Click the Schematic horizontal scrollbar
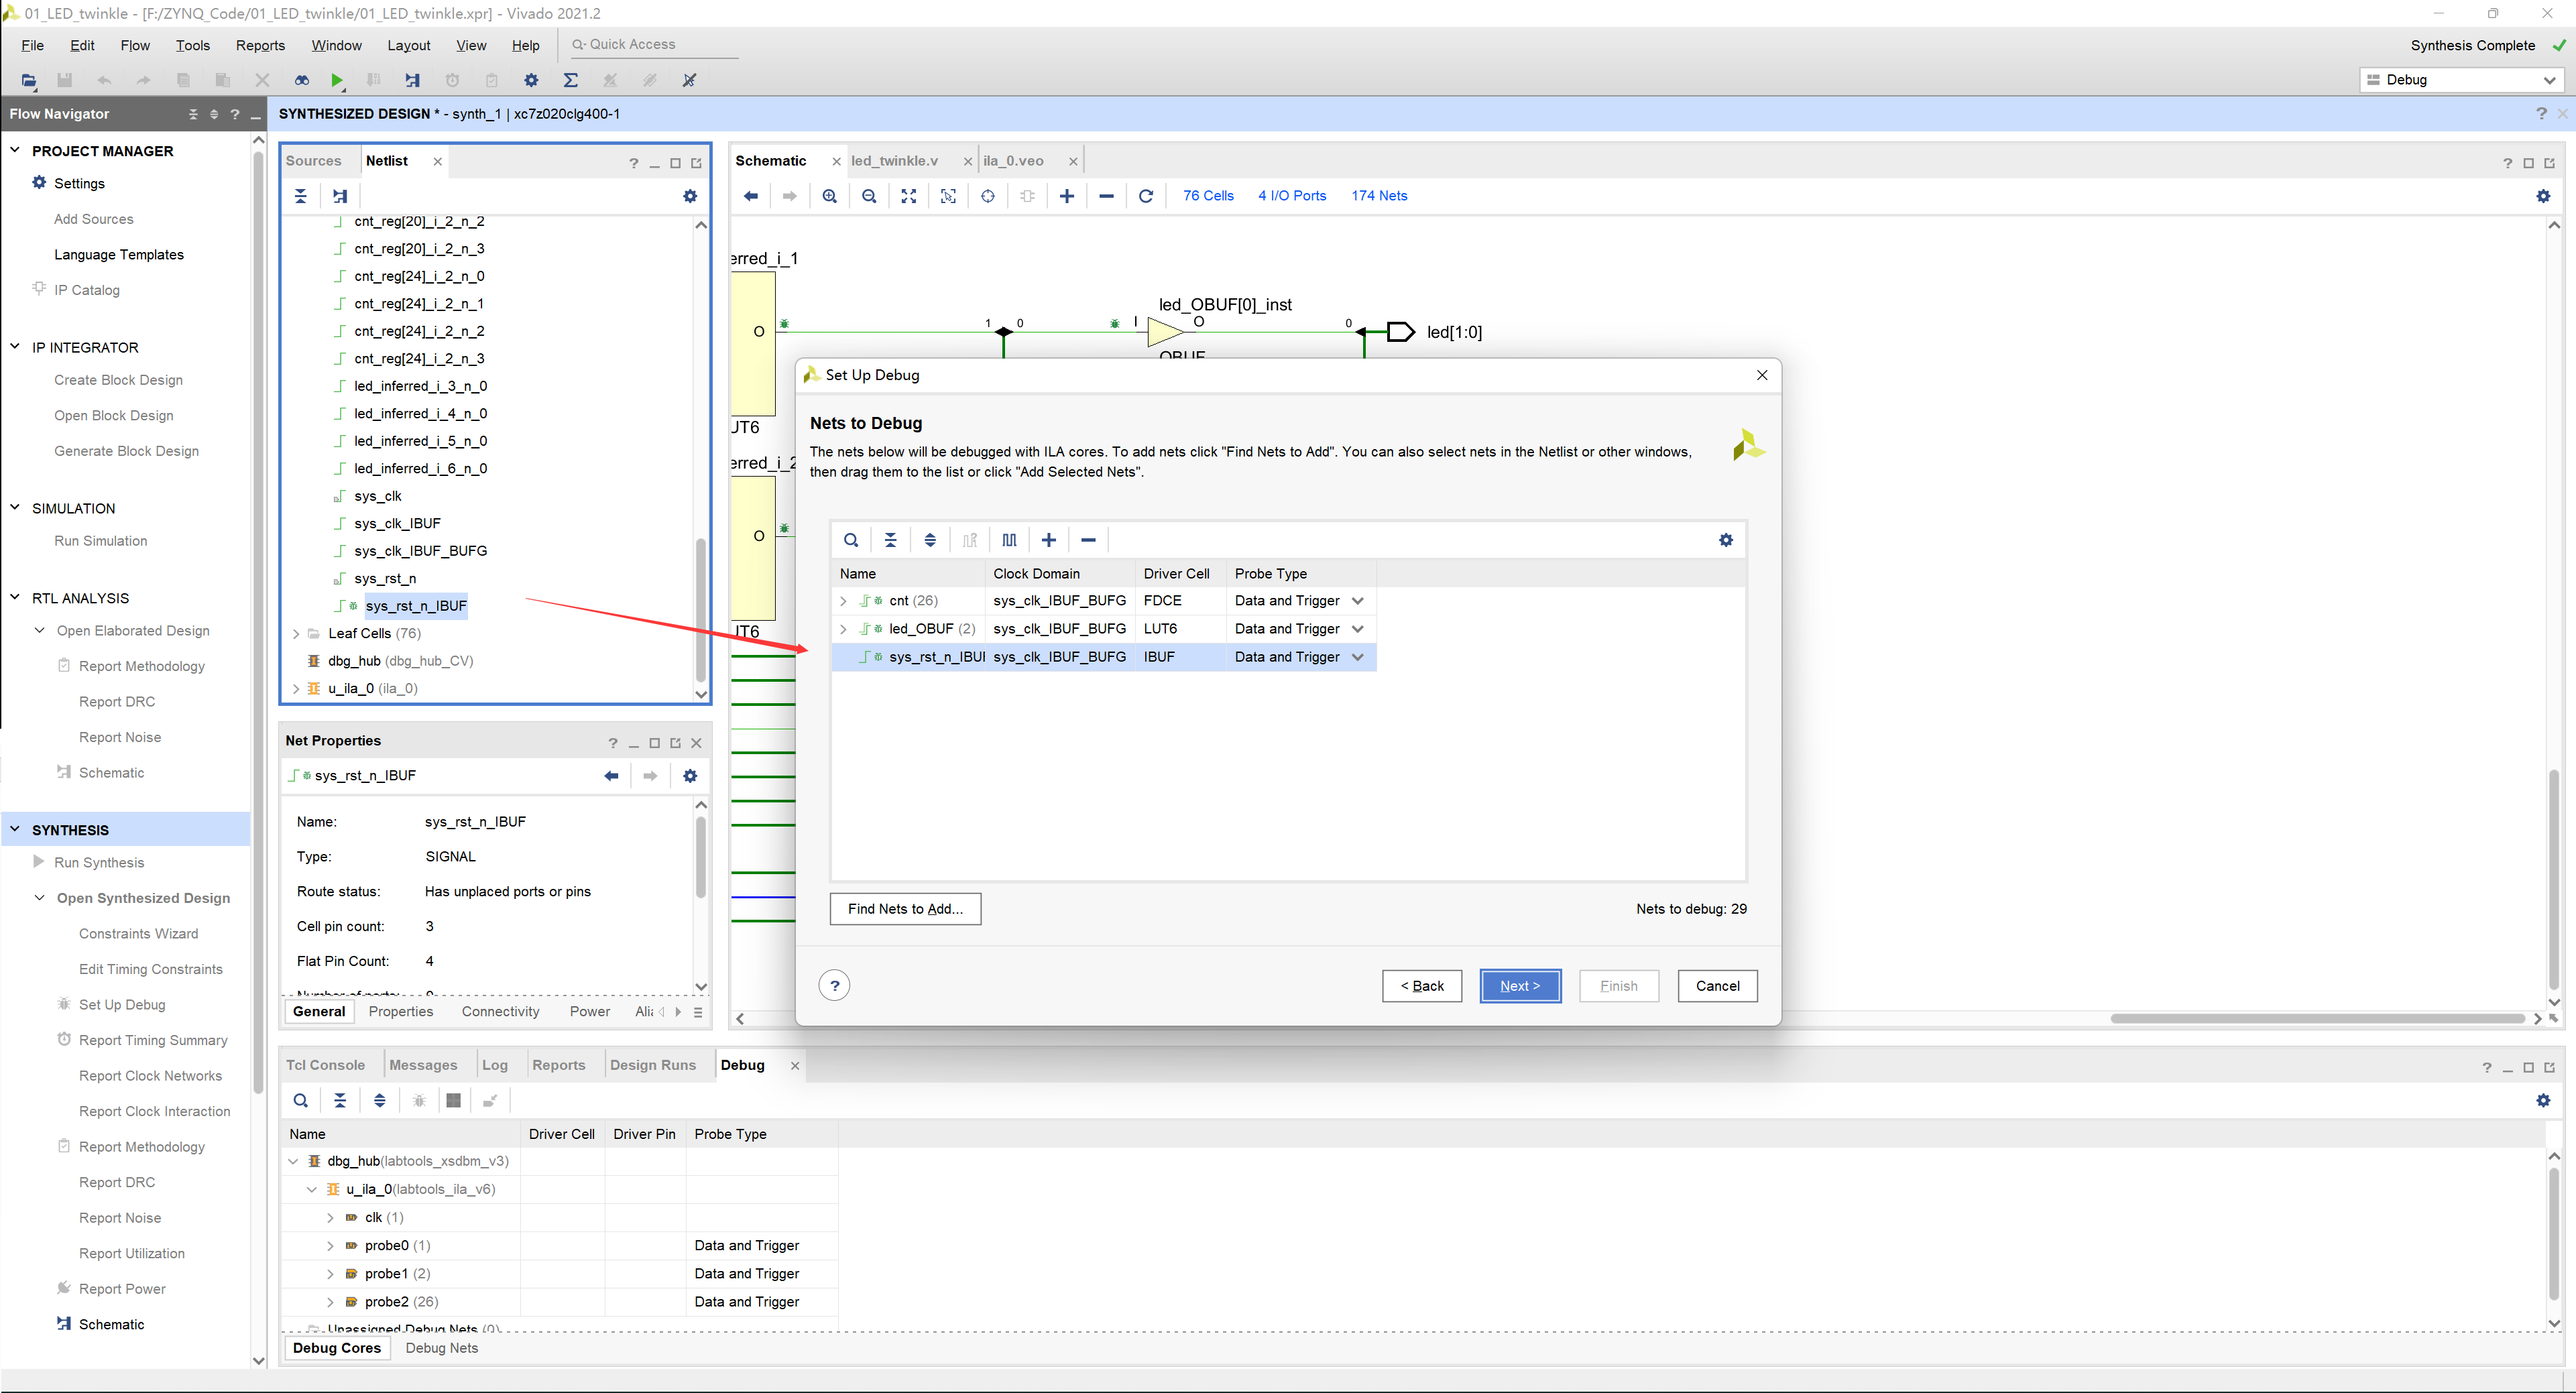The height and width of the screenshot is (1393, 2576). tap(2317, 1019)
